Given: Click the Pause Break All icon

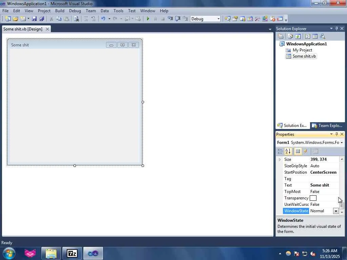Looking at the screenshot, I should click(x=155, y=19).
